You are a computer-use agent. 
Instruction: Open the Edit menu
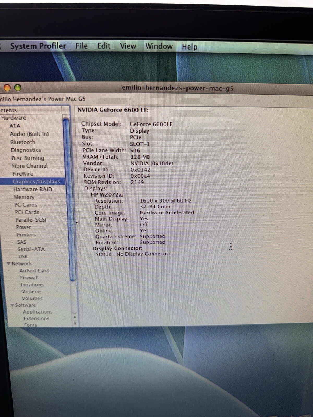104,46
